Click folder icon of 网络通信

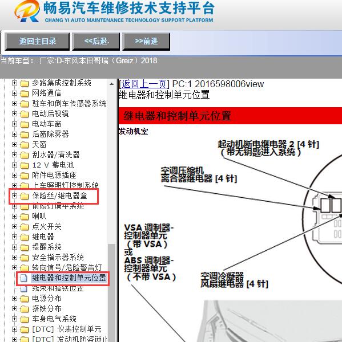(25, 93)
